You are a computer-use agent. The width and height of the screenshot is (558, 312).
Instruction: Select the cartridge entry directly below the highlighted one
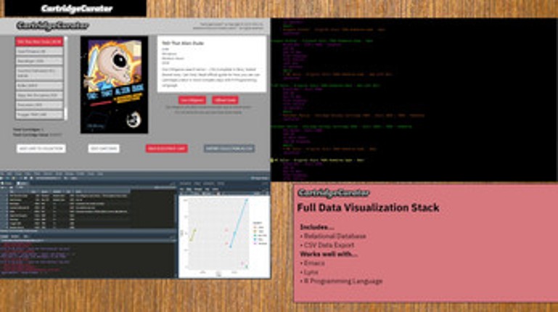39,52
